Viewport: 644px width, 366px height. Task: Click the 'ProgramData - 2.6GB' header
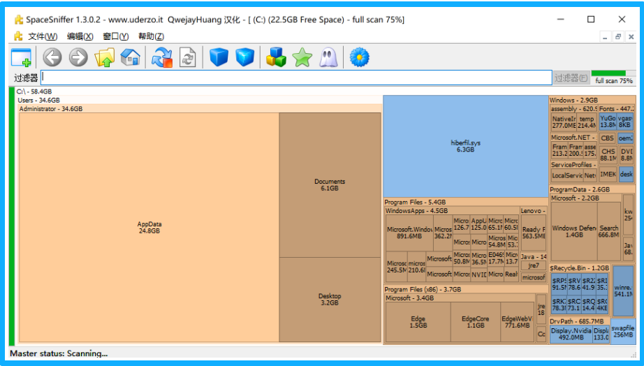coord(580,190)
